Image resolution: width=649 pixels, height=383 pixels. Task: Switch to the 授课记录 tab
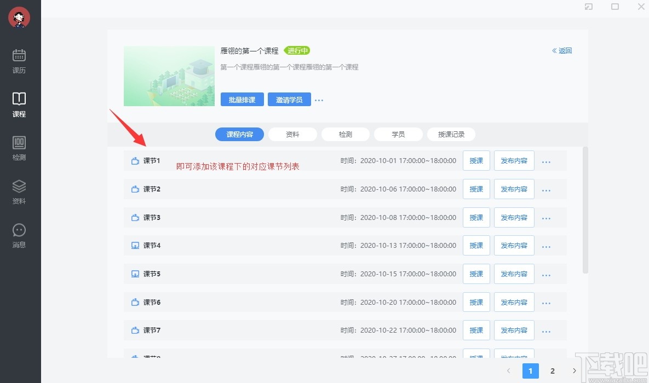tap(451, 134)
